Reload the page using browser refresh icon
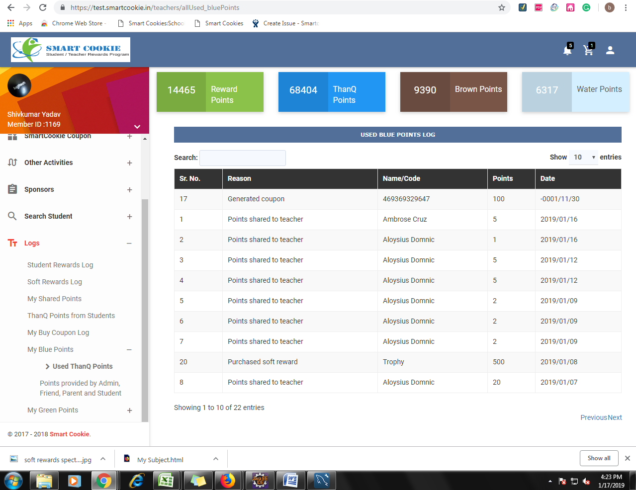The image size is (636, 490). (43, 7)
